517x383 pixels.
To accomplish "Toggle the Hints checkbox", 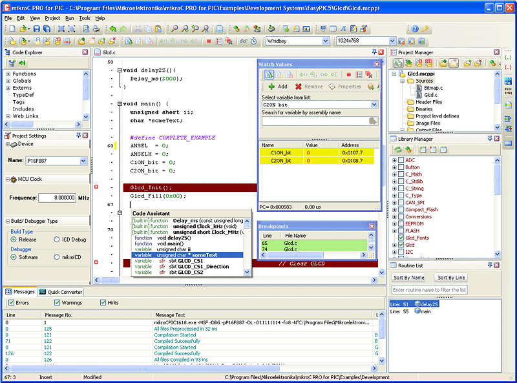I will tap(103, 302).
